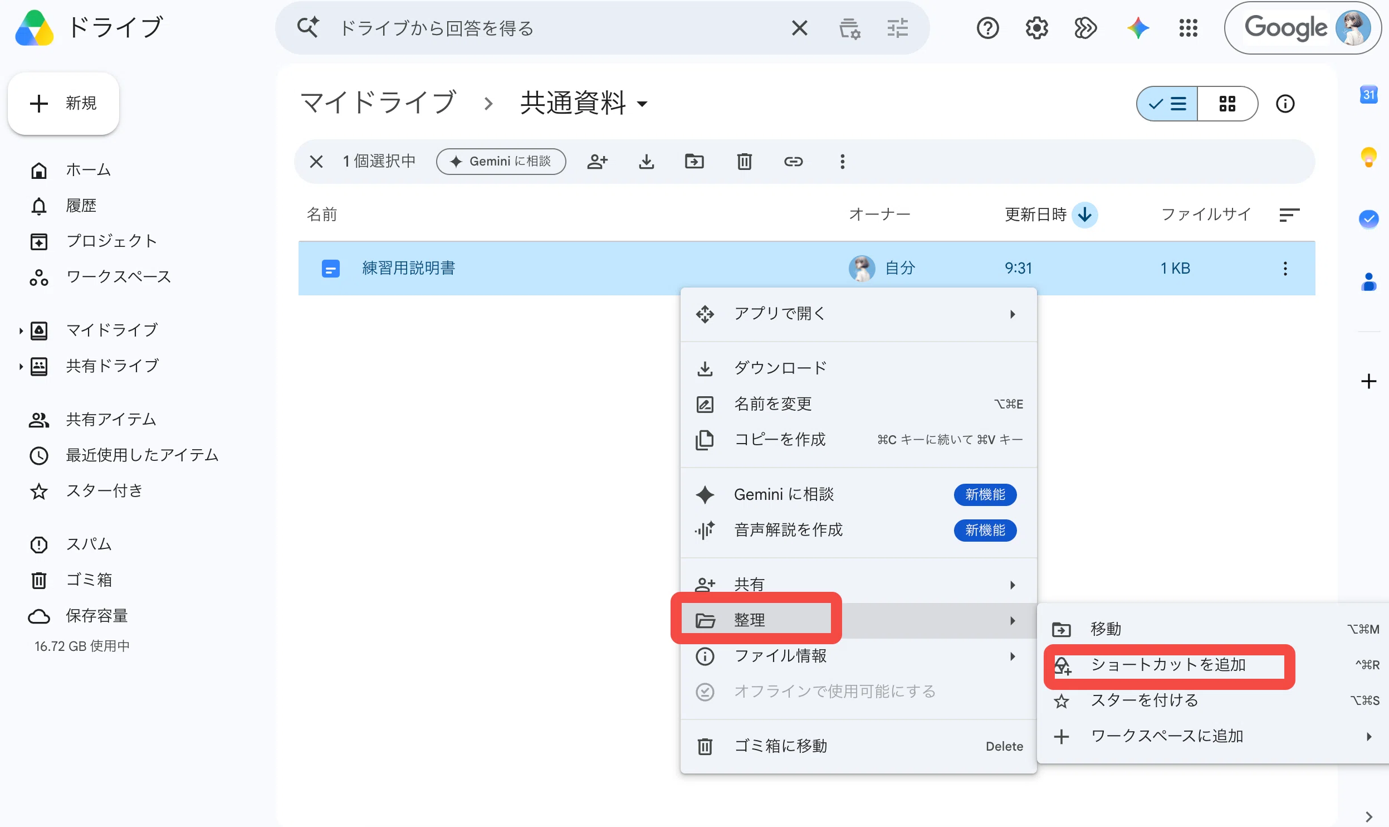
Task: Open the 練習用説明書 row more options
Action: click(1285, 269)
